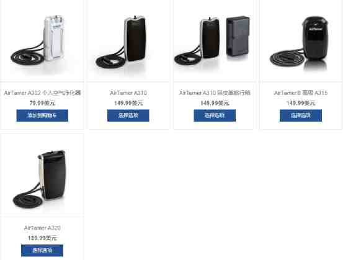
Task: Follow the AirTamer A320 title link
Action: [42, 228]
